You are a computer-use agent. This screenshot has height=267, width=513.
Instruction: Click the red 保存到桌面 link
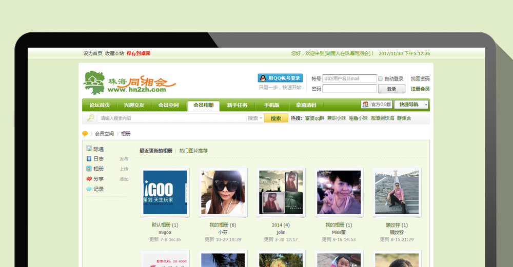(x=139, y=53)
